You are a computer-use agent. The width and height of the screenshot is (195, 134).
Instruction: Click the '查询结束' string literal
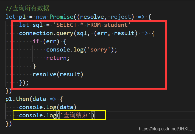(x=76, y=115)
